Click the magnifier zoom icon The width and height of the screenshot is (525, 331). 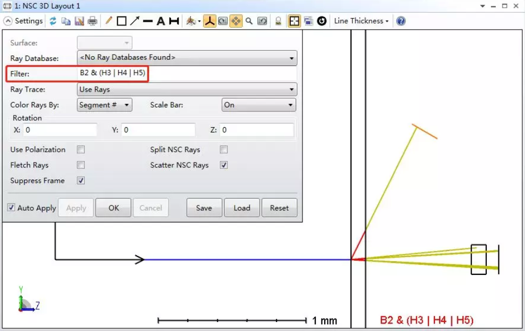click(x=249, y=21)
